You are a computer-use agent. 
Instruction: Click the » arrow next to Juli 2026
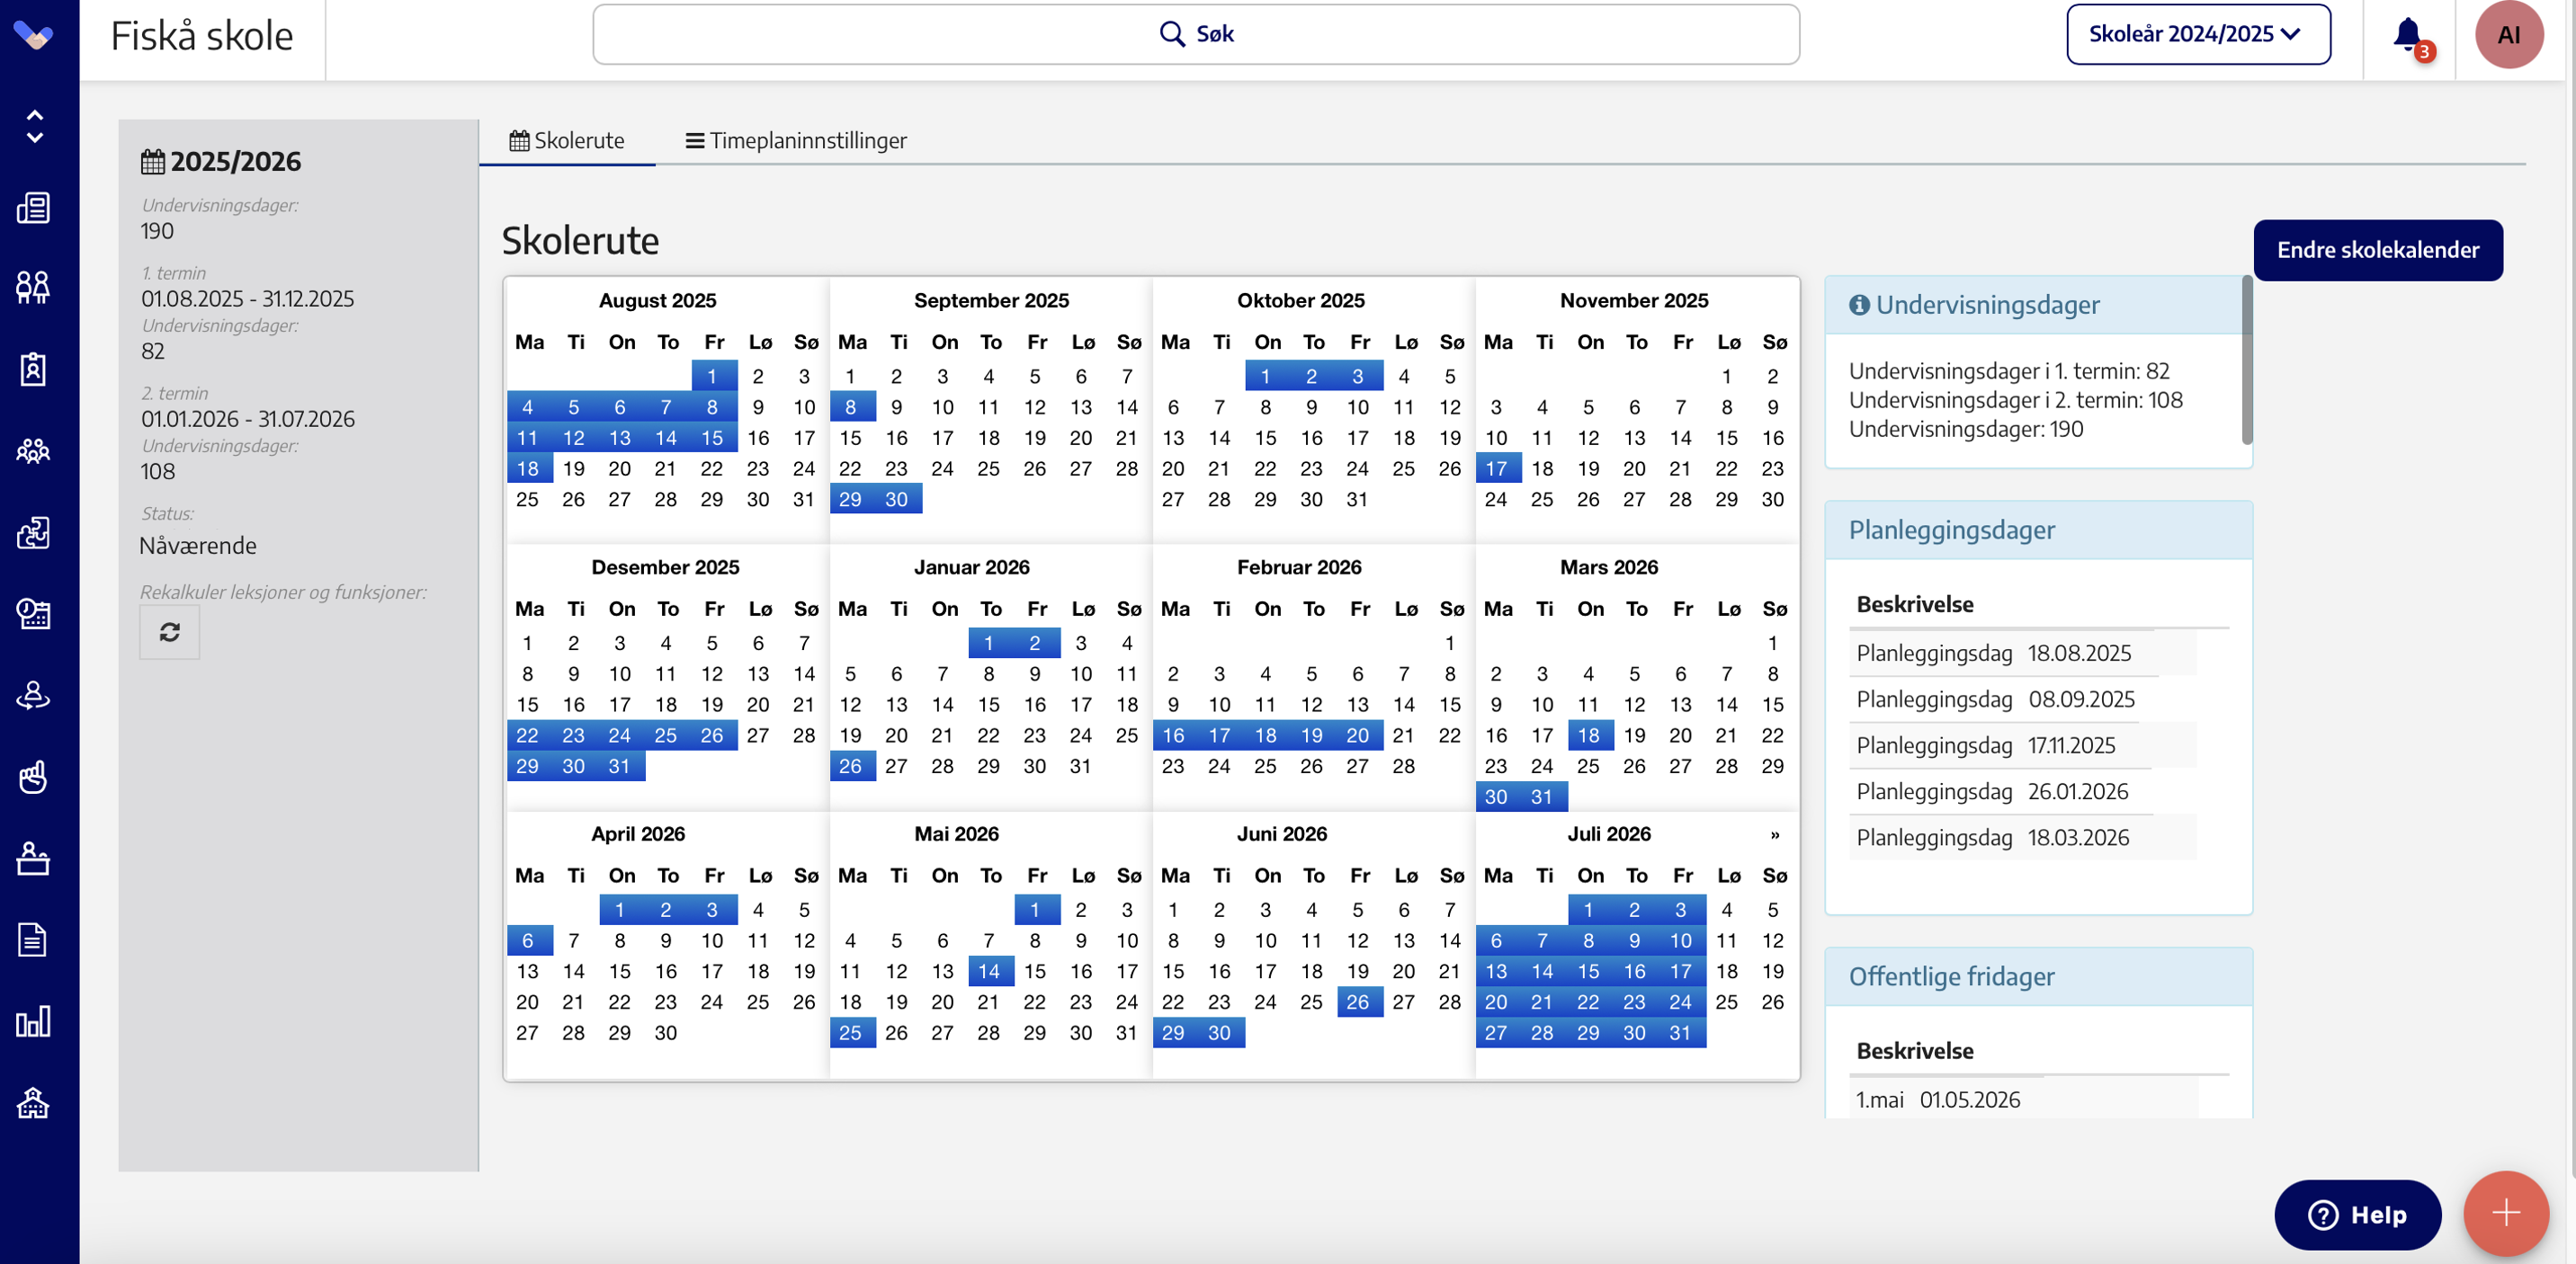(x=1775, y=834)
